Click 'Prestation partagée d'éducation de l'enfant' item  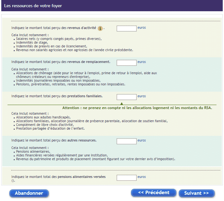tap(50, 128)
